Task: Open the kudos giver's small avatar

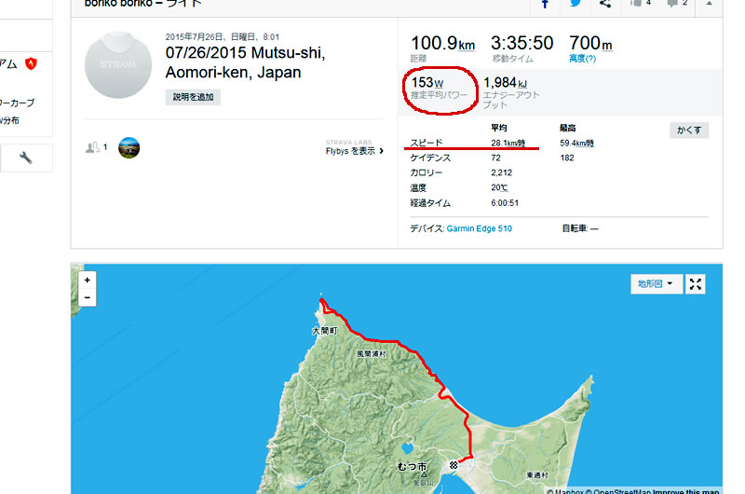Action: coord(129,147)
